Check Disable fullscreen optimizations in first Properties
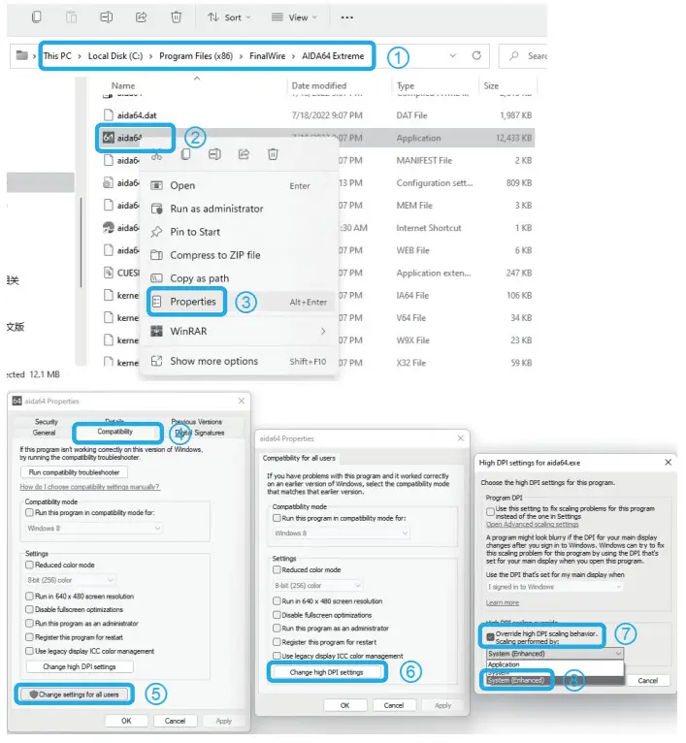 click(x=29, y=609)
